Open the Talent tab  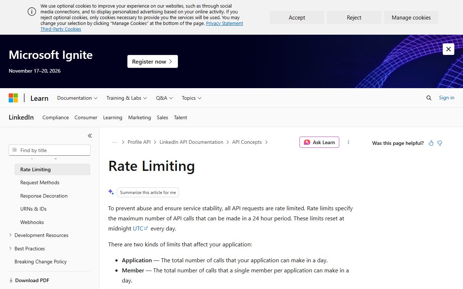(x=180, y=117)
